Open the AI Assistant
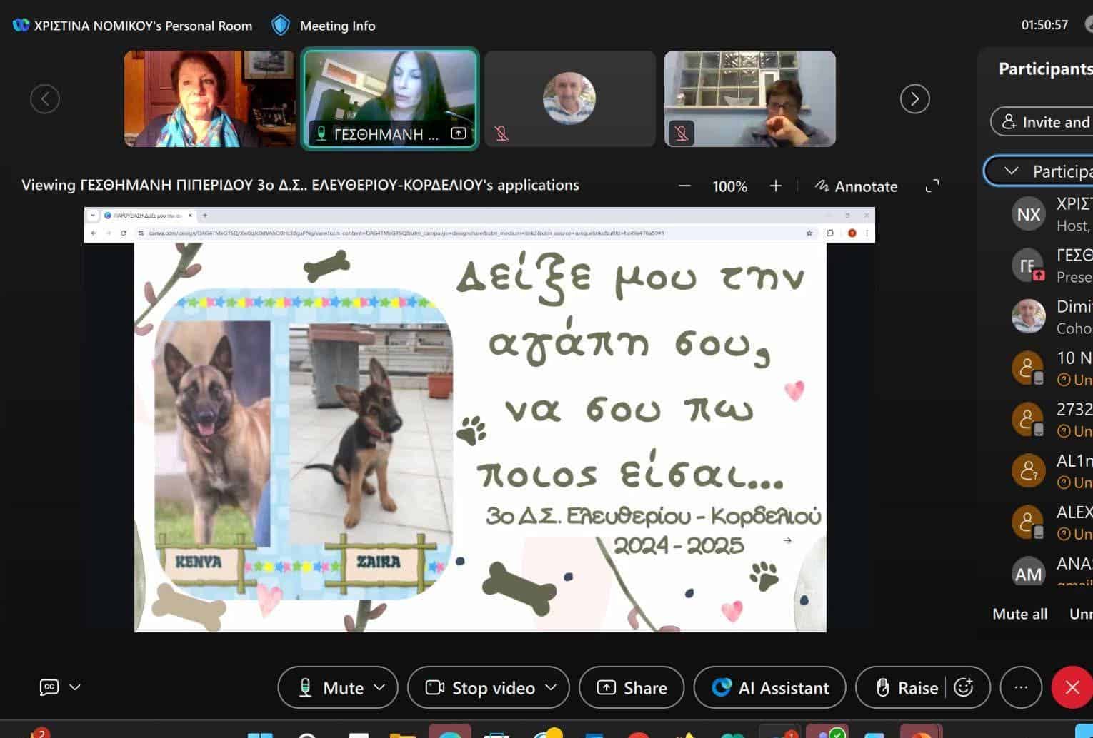The height and width of the screenshot is (738, 1093). tap(770, 687)
